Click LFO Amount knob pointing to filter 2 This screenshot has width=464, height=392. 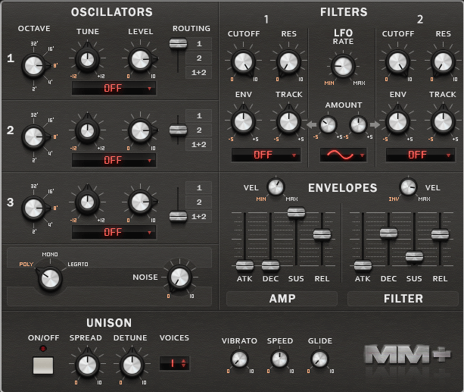358,125
